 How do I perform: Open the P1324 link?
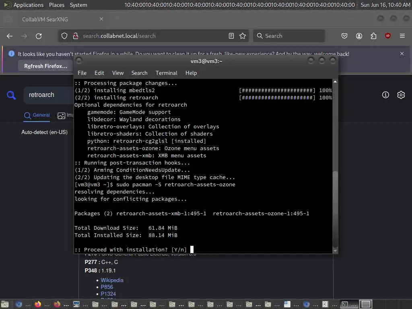[x=108, y=294]
